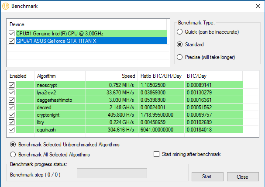Select the lbry algorithm name
The width and height of the screenshot is (265, 187).
pyautogui.click(x=41, y=122)
